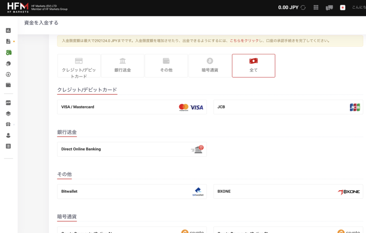366x233 pixels.
Task: Click the その他 section heading
Action: coord(64,174)
